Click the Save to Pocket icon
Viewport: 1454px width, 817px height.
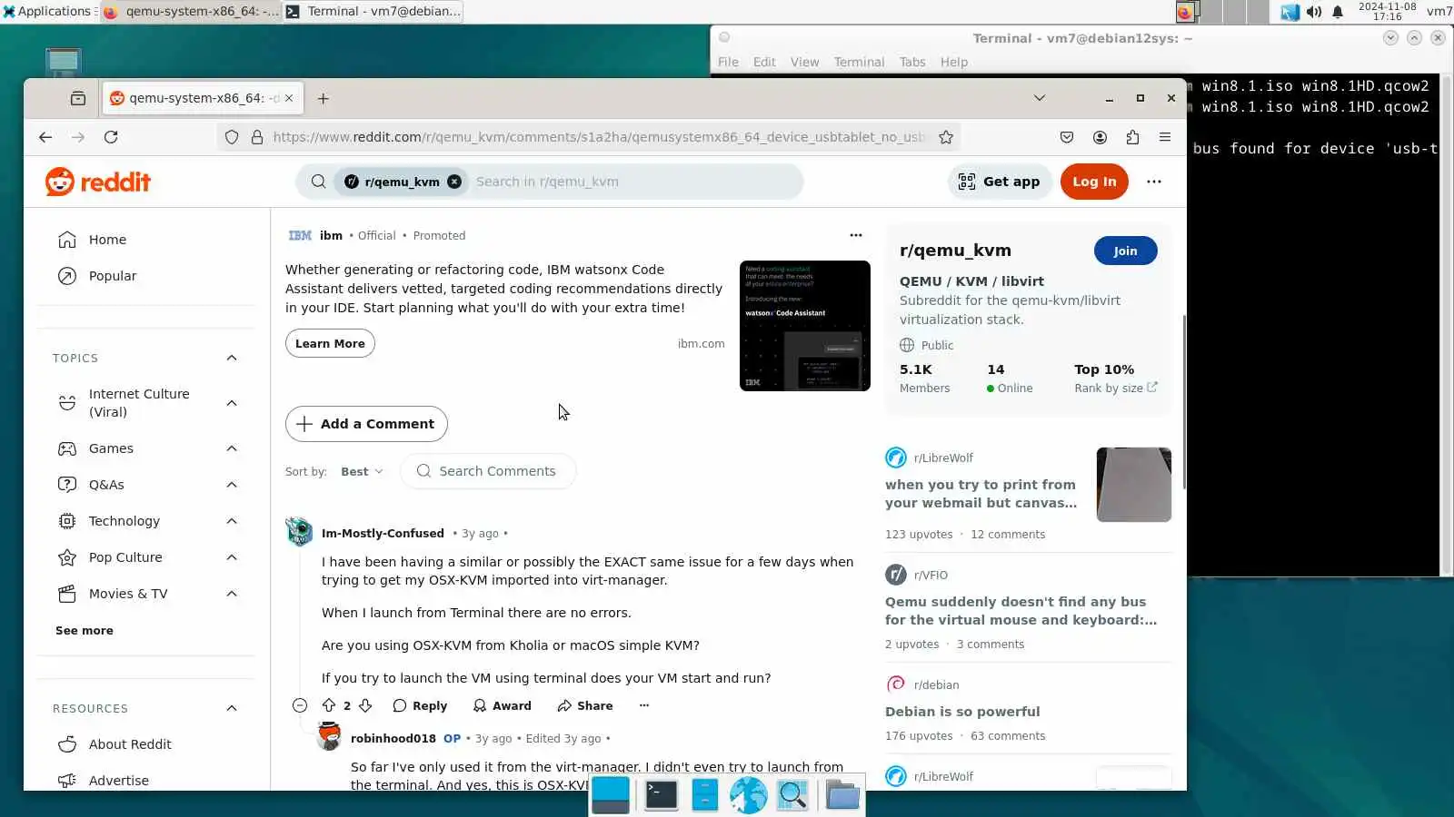(x=1067, y=137)
